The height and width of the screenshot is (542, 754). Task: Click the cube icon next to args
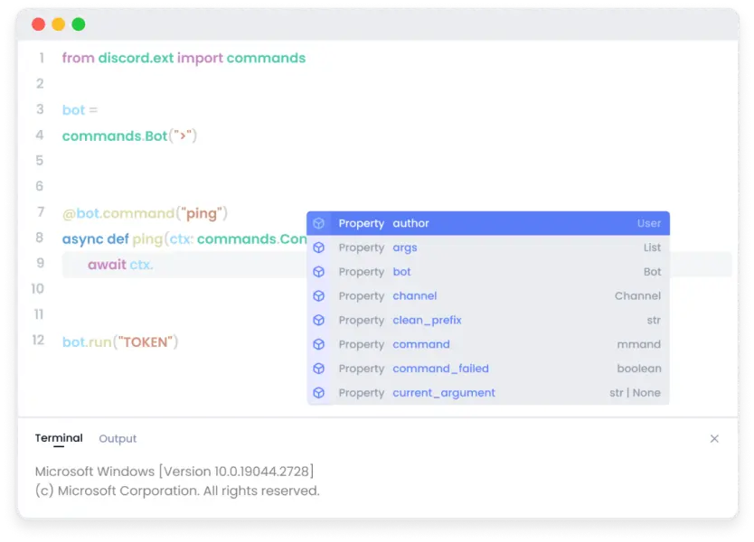pyautogui.click(x=319, y=248)
